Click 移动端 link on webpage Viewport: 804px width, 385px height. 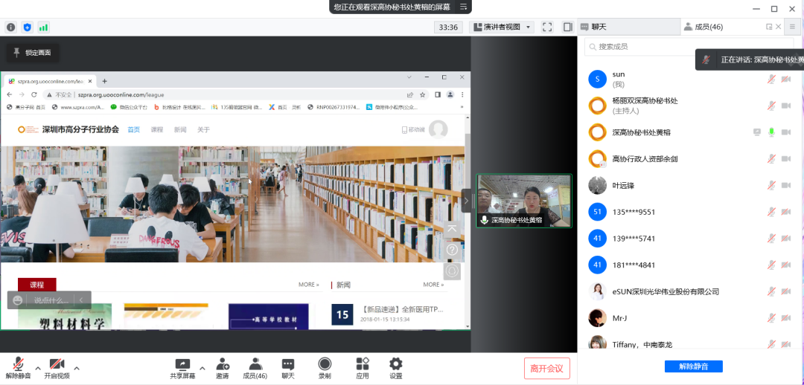tap(413, 130)
